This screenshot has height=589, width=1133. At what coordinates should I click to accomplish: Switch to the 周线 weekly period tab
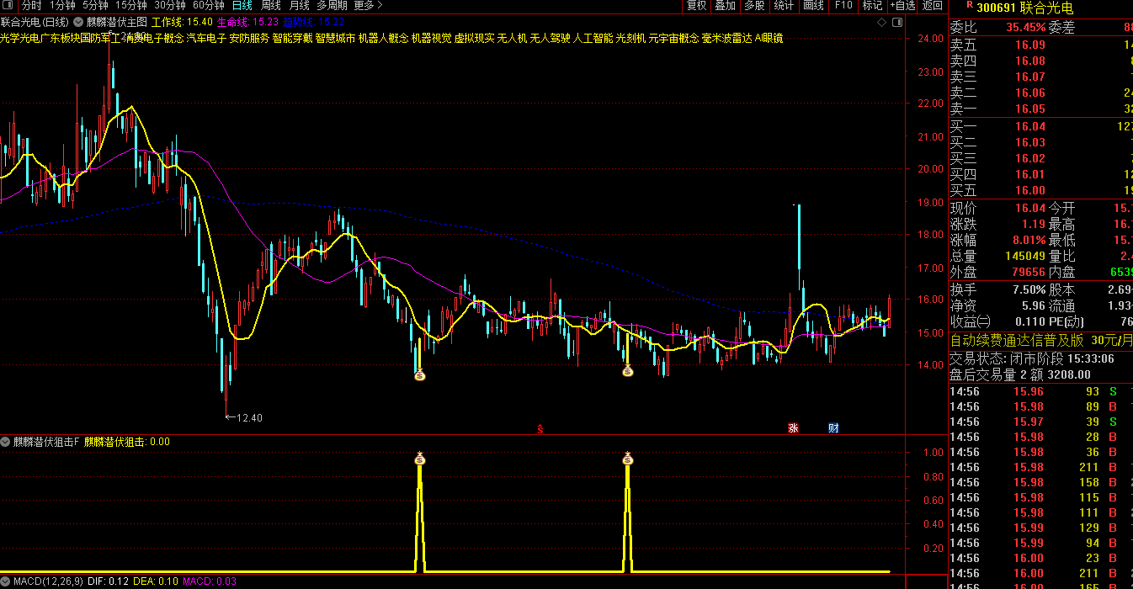[x=270, y=5]
